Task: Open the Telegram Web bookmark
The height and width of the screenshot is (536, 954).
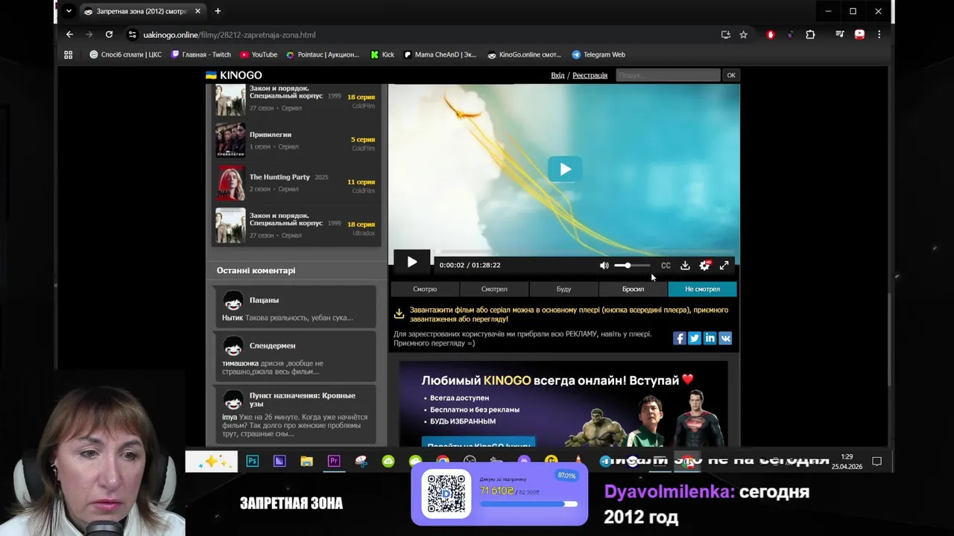Action: tap(598, 54)
